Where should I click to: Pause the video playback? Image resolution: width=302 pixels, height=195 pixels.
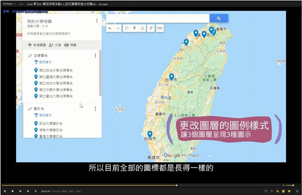pyautogui.click(x=5, y=191)
